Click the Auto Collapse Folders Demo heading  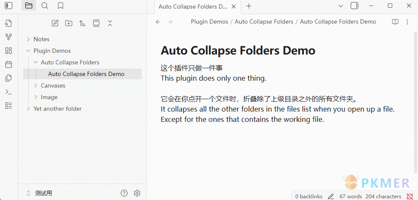coord(238,50)
